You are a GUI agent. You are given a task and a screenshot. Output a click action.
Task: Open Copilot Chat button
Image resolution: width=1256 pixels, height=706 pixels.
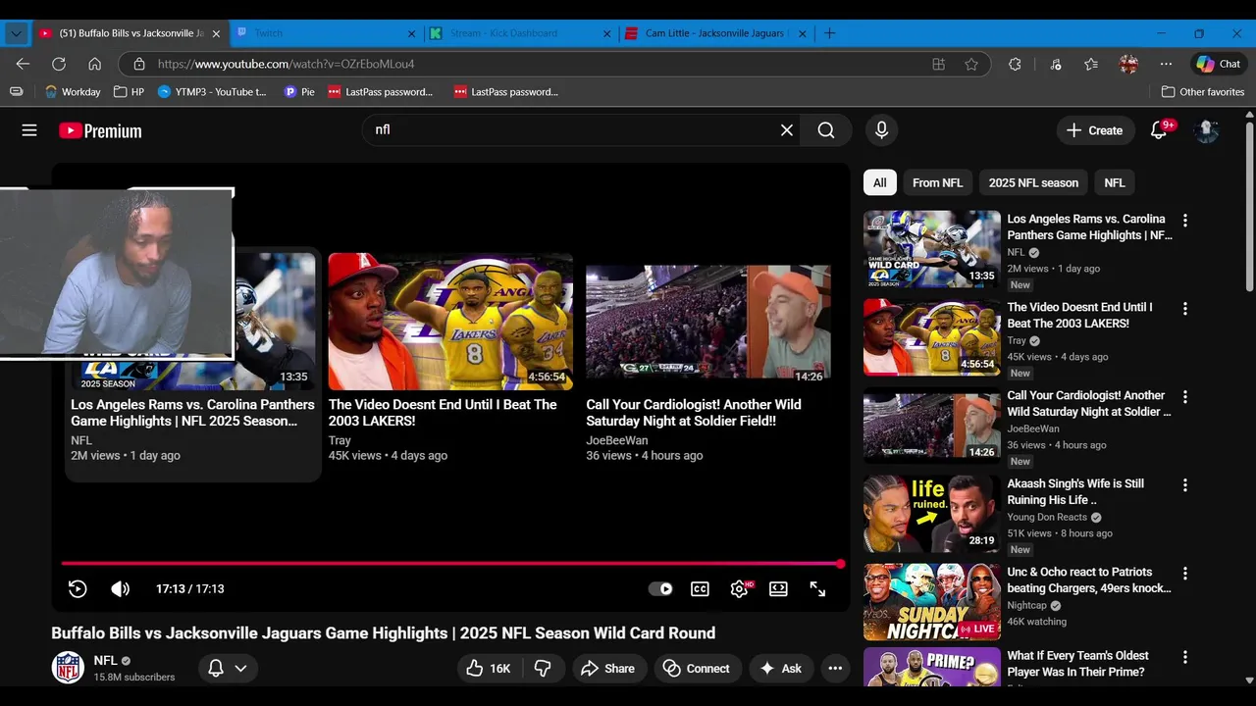[x=1218, y=64]
